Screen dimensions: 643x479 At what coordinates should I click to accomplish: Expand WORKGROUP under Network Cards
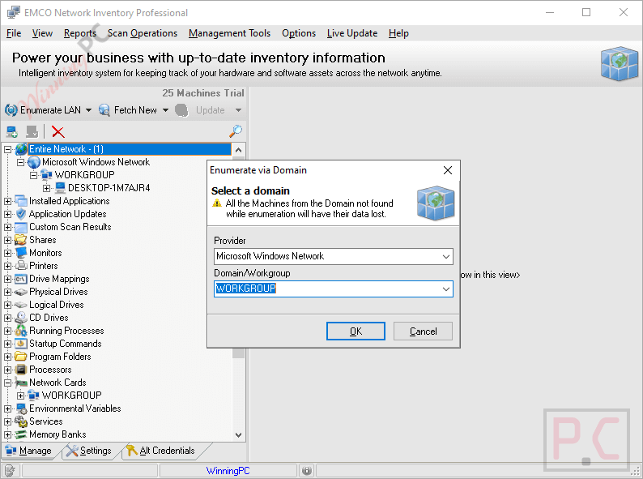(20, 396)
